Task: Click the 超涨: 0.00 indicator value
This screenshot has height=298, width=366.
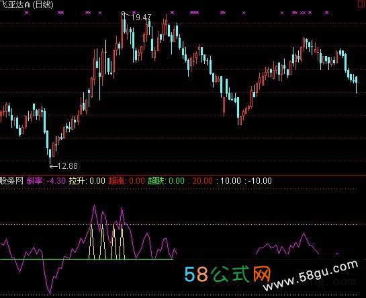Action: point(126,181)
